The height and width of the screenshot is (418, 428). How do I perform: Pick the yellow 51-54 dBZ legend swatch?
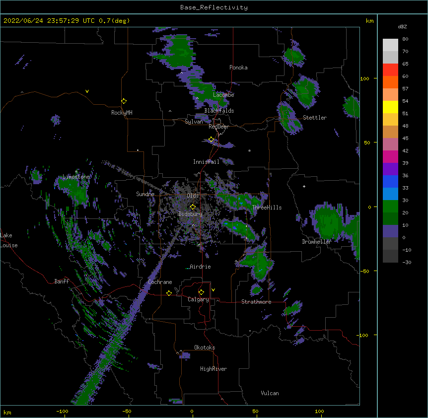390,107
